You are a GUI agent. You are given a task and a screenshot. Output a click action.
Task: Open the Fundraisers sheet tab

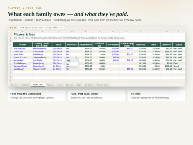[x=89, y=85]
